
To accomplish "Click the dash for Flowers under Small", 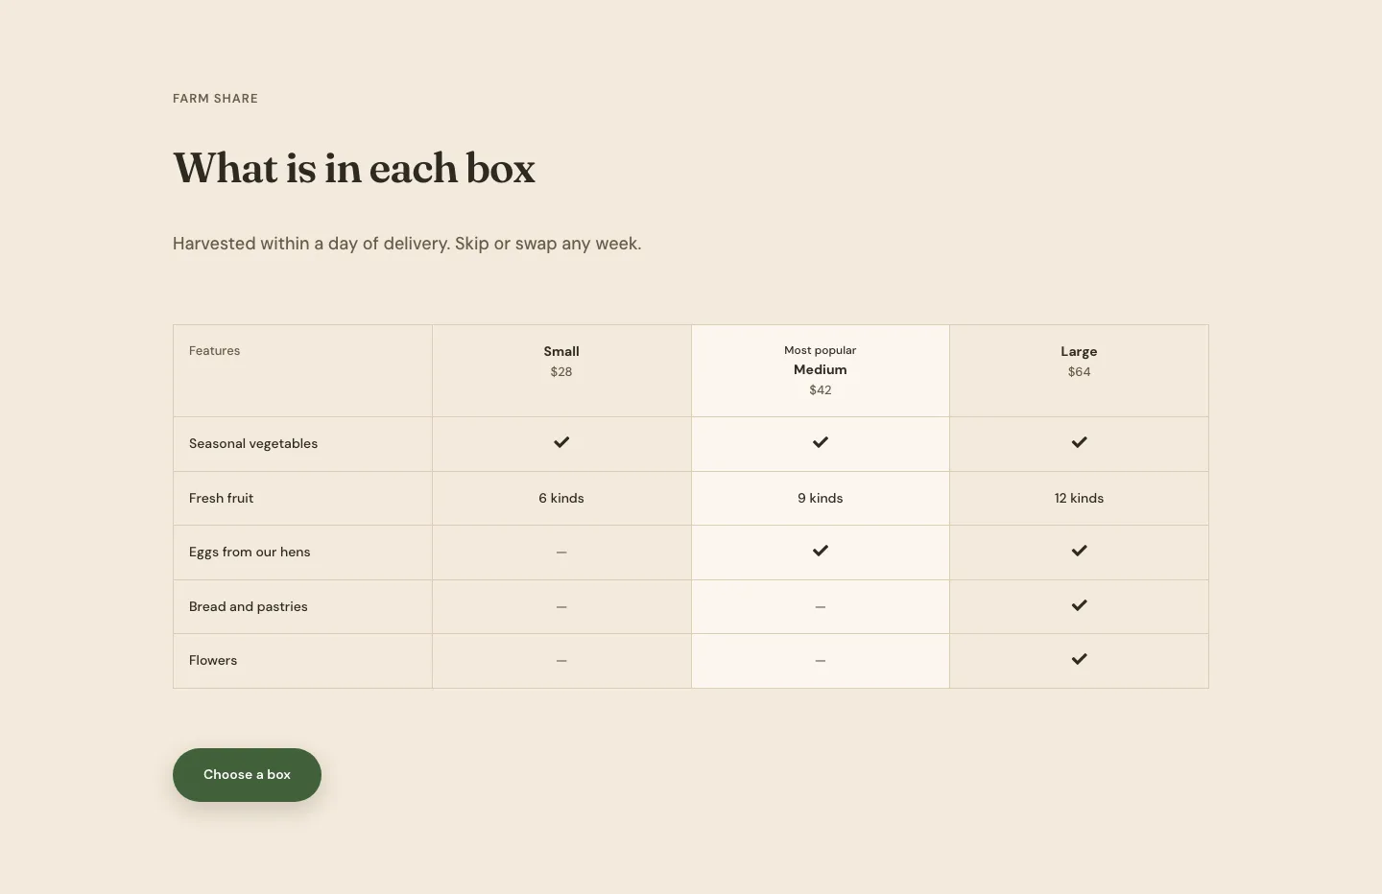I will 561,661.
